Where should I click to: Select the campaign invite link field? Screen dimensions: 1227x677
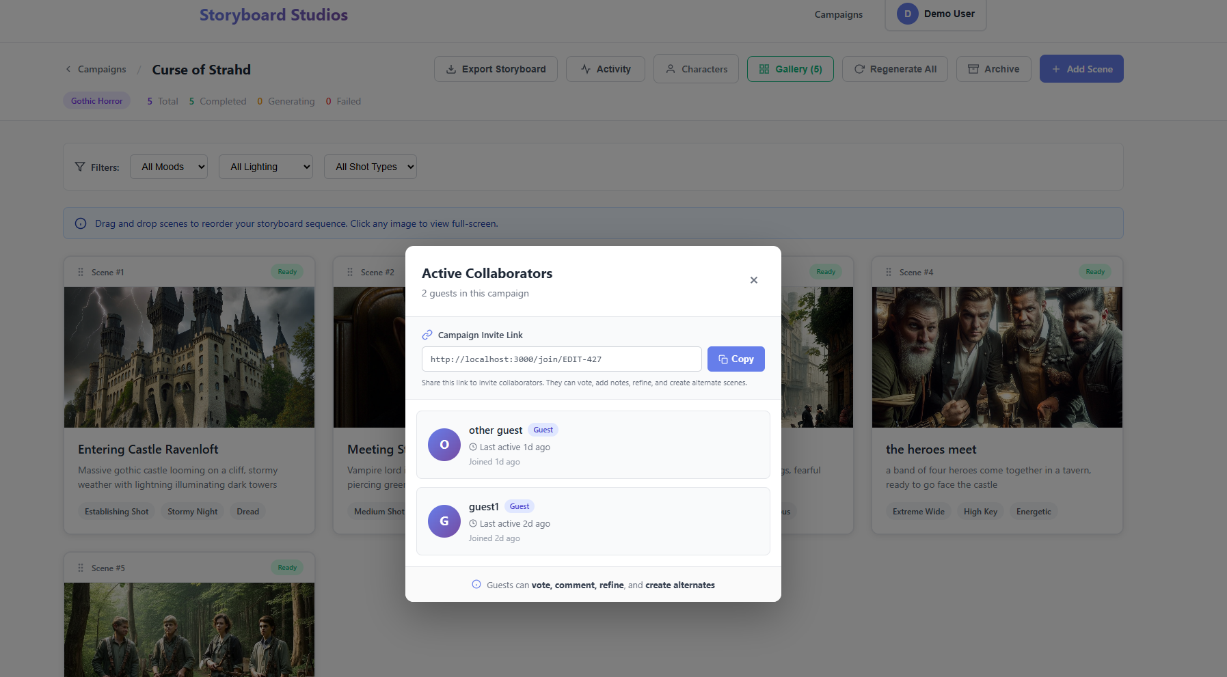(561, 359)
